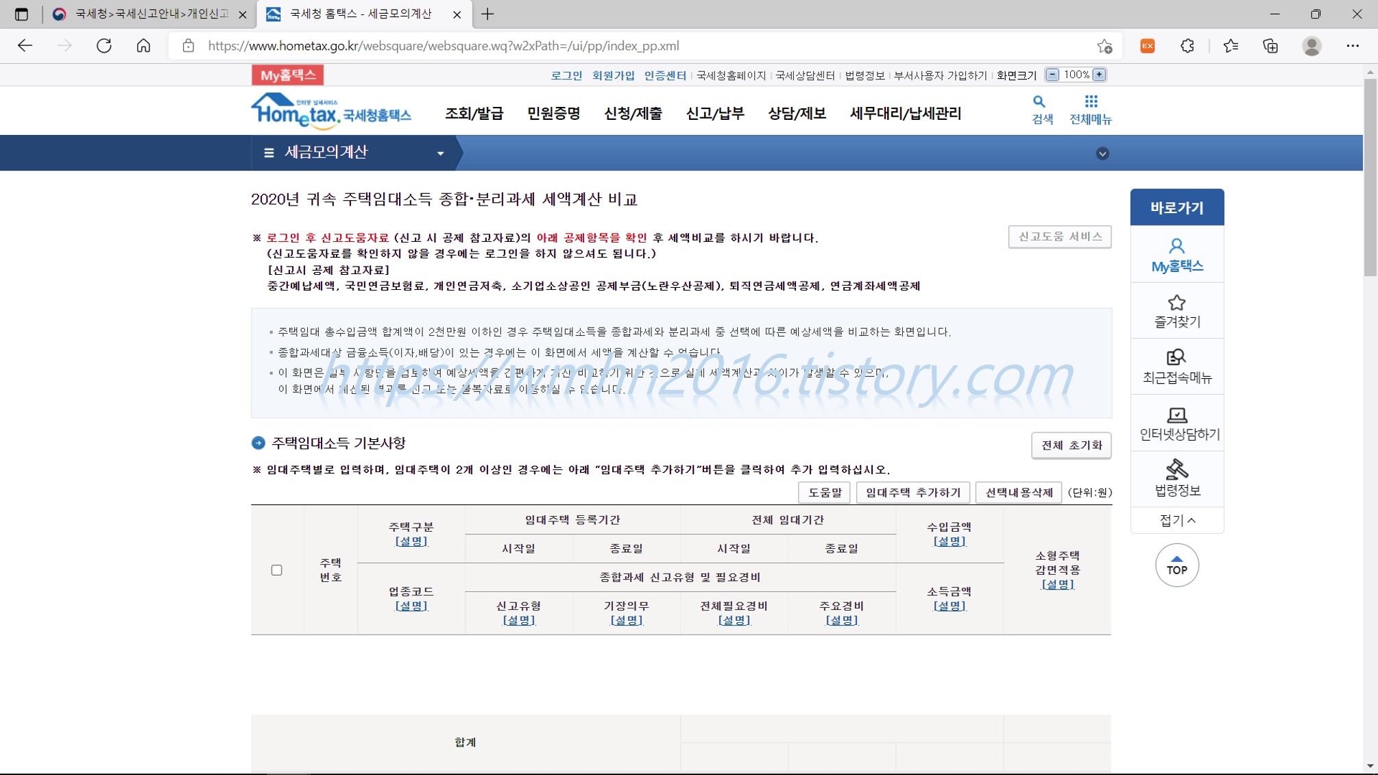Screen dimensions: 1378x775
Task: Click the browser address bar URL
Action: tap(444, 46)
